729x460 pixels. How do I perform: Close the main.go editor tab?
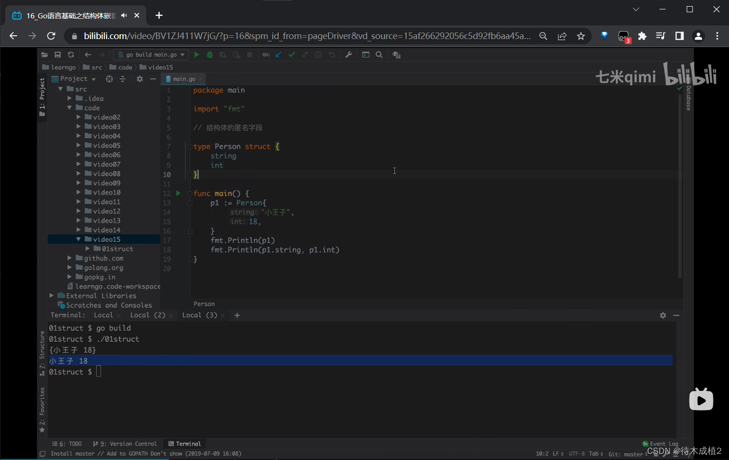coord(201,79)
